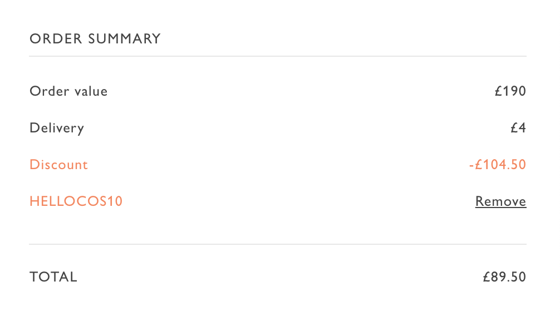Click the -£104.50 discount amount

click(498, 165)
